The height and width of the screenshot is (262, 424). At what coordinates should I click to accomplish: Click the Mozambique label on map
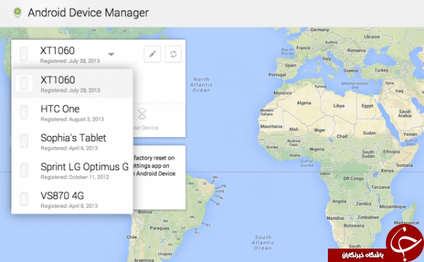tap(393, 206)
